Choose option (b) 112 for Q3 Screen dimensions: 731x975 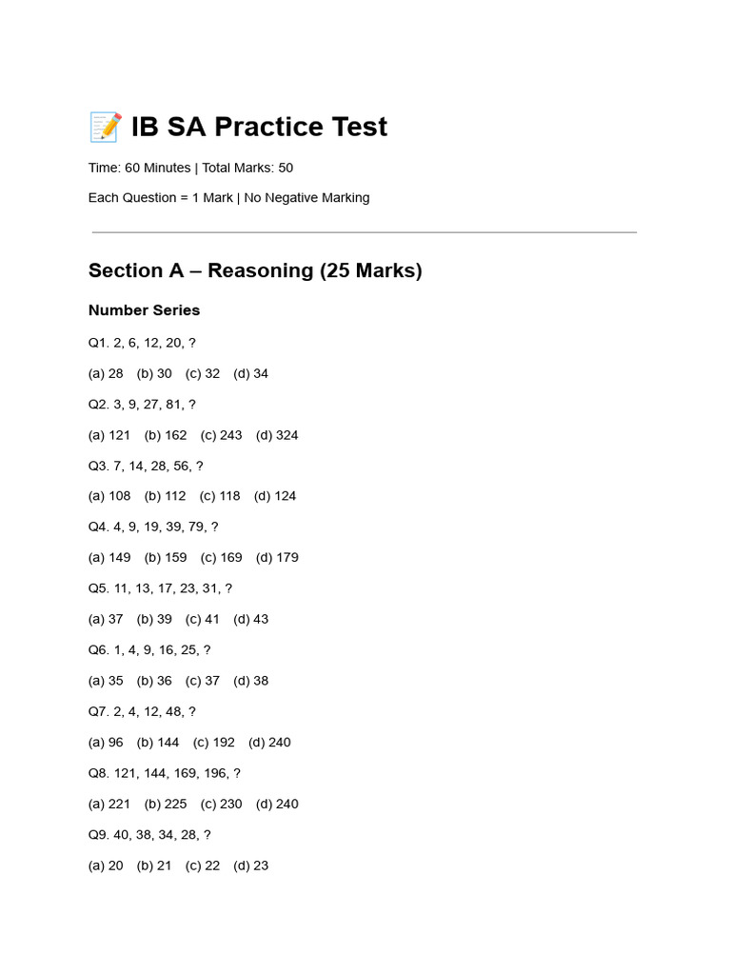165,496
